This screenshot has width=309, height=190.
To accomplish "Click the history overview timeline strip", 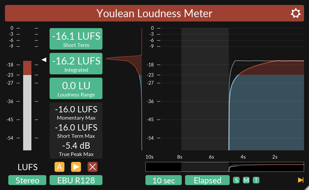I will [224, 167].
